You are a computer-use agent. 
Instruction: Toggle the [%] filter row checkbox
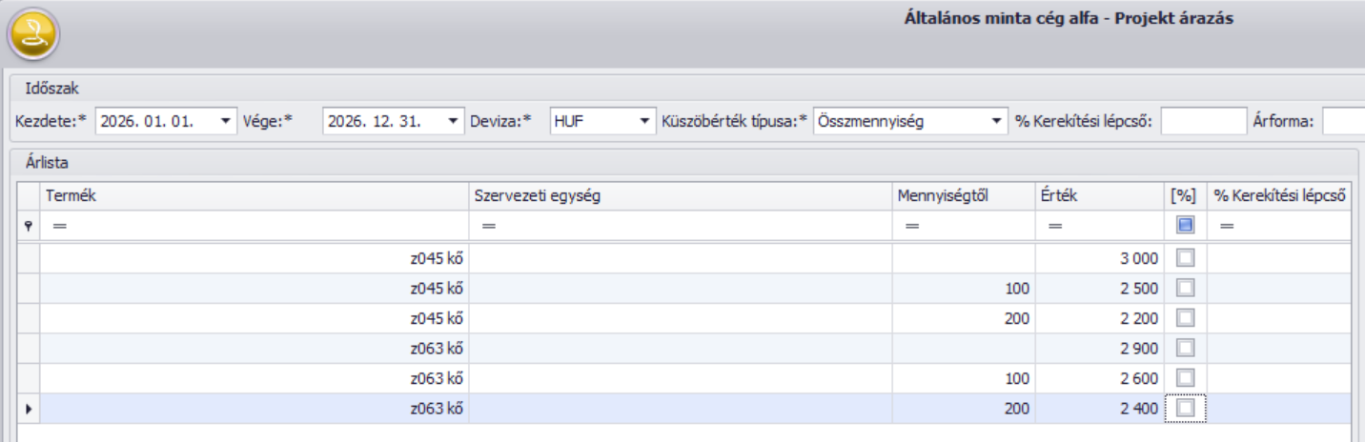click(x=1186, y=226)
